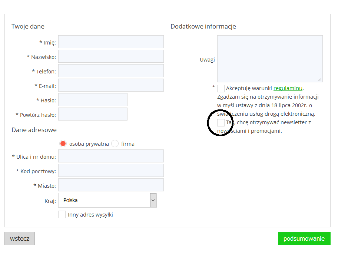The height and width of the screenshot is (257, 338).
Task: Grab the Uwagi textarea resize handle
Action: click(320, 80)
